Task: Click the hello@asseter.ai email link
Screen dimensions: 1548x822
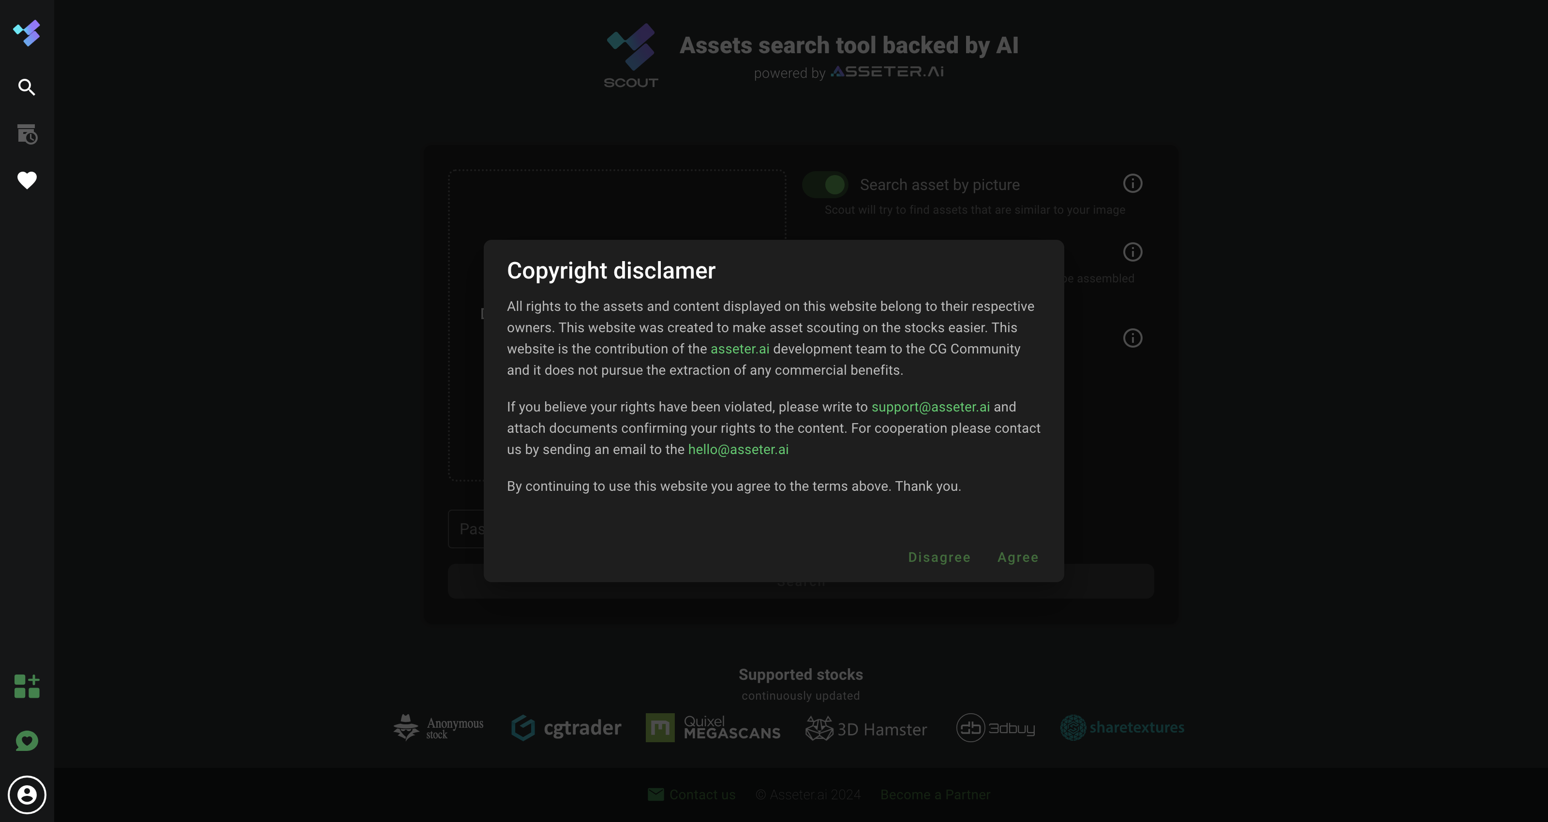Action: [x=738, y=450]
